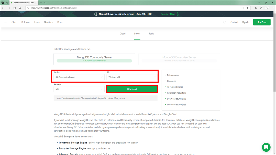
Task: Show the tab previews chevron
Action: click(46, 3)
